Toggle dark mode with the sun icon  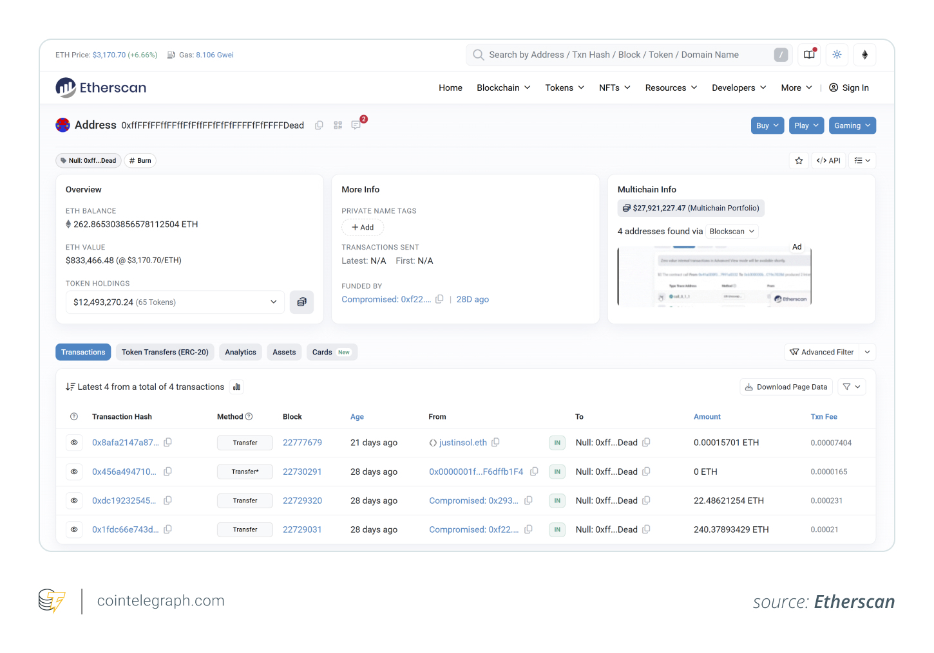(x=837, y=55)
